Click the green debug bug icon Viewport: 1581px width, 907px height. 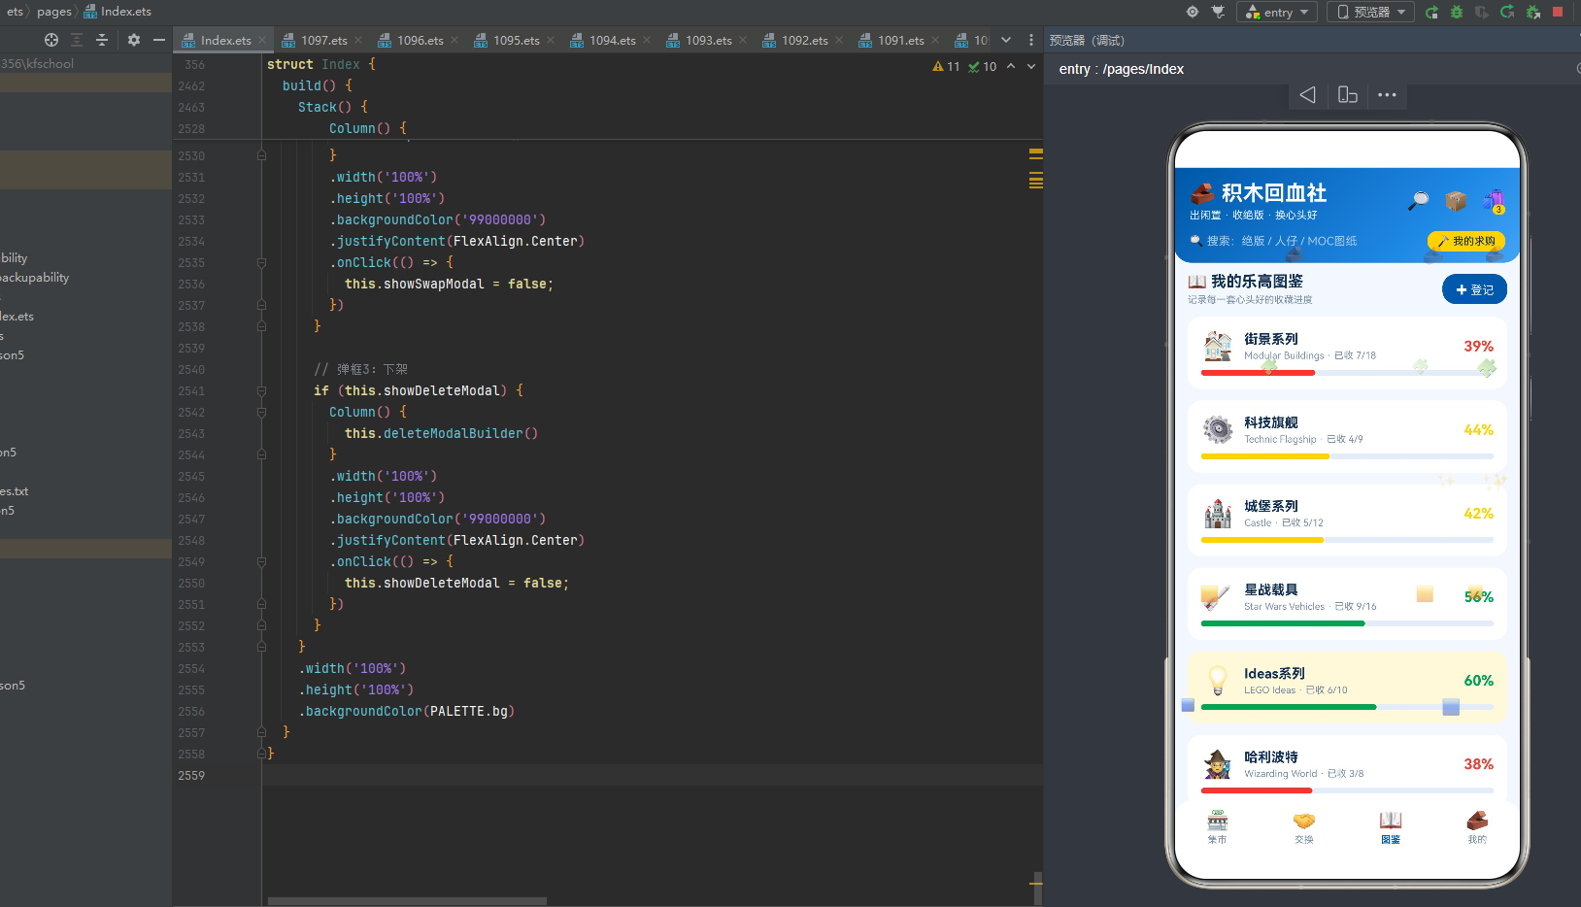[x=1457, y=12]
